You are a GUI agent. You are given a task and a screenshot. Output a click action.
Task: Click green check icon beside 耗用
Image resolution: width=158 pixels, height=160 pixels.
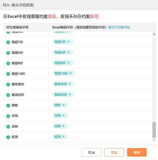(x=8, y=137)
